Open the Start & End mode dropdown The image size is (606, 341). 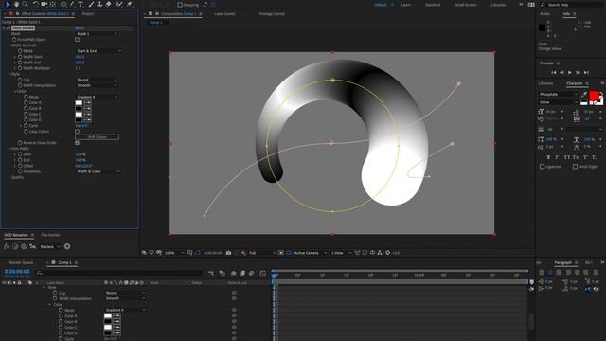tap(98, 50)
